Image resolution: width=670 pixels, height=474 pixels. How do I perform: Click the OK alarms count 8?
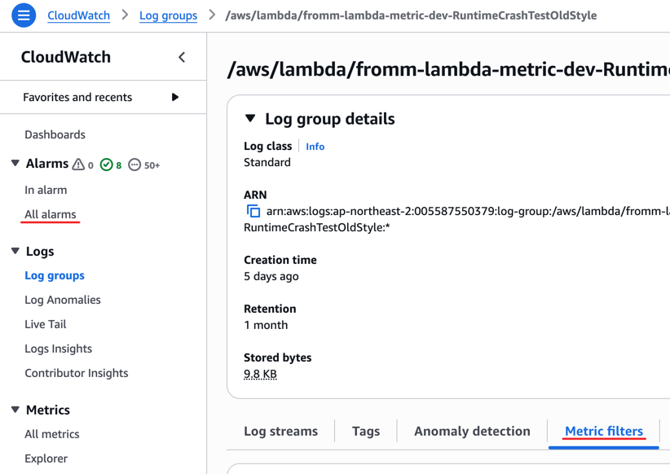click(119, 165)
